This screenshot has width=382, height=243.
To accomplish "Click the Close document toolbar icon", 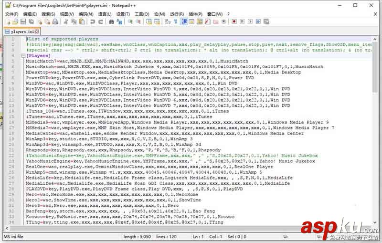I will coord(40,21).
